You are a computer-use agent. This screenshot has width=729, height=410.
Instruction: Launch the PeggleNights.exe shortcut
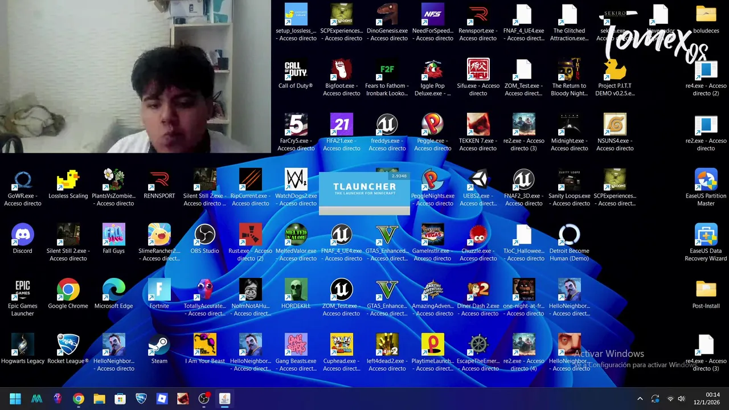click(433, 188)
